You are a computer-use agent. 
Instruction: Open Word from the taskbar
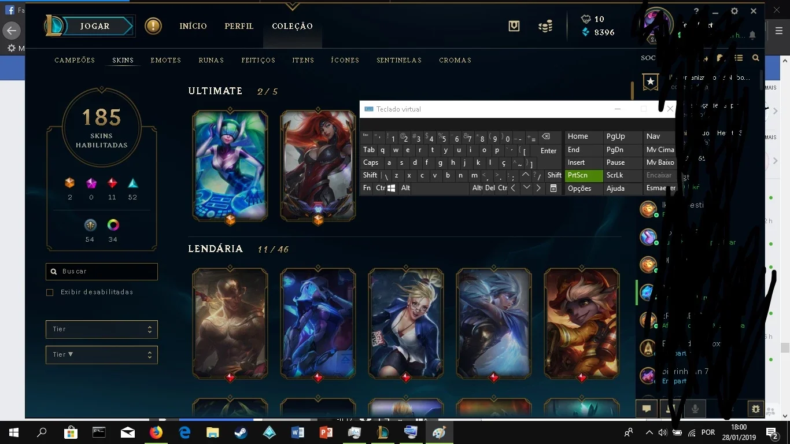coord(297,432)
